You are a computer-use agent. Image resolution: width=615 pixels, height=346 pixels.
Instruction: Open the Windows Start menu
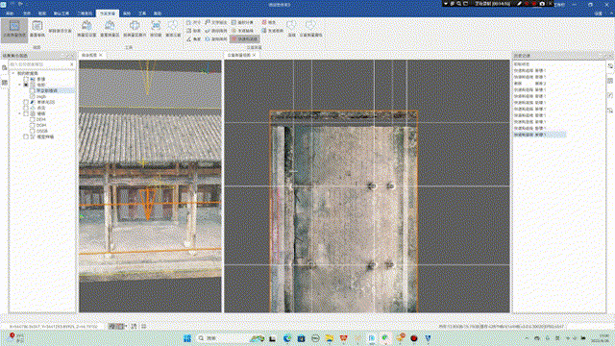coord(187,338)
